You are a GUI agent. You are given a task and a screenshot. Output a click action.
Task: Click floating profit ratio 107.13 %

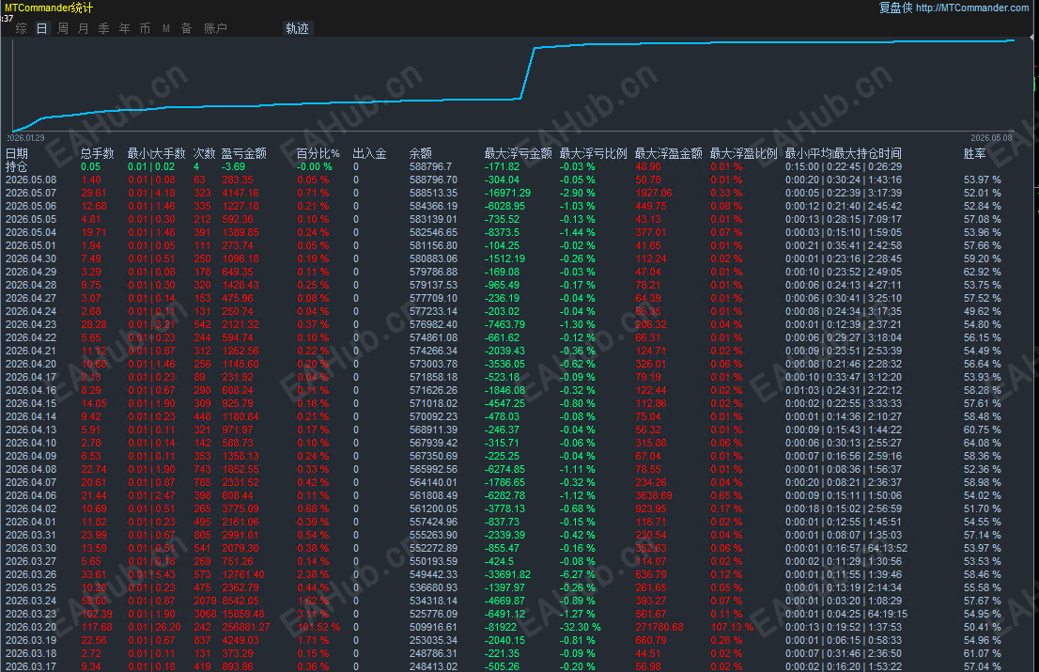coord(732,627)
